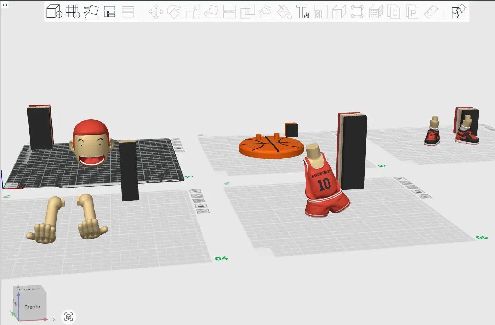Click the Arrange all objects icon
Screen dimensions: 495x325
pyautogui.click(x=109, y=12)
